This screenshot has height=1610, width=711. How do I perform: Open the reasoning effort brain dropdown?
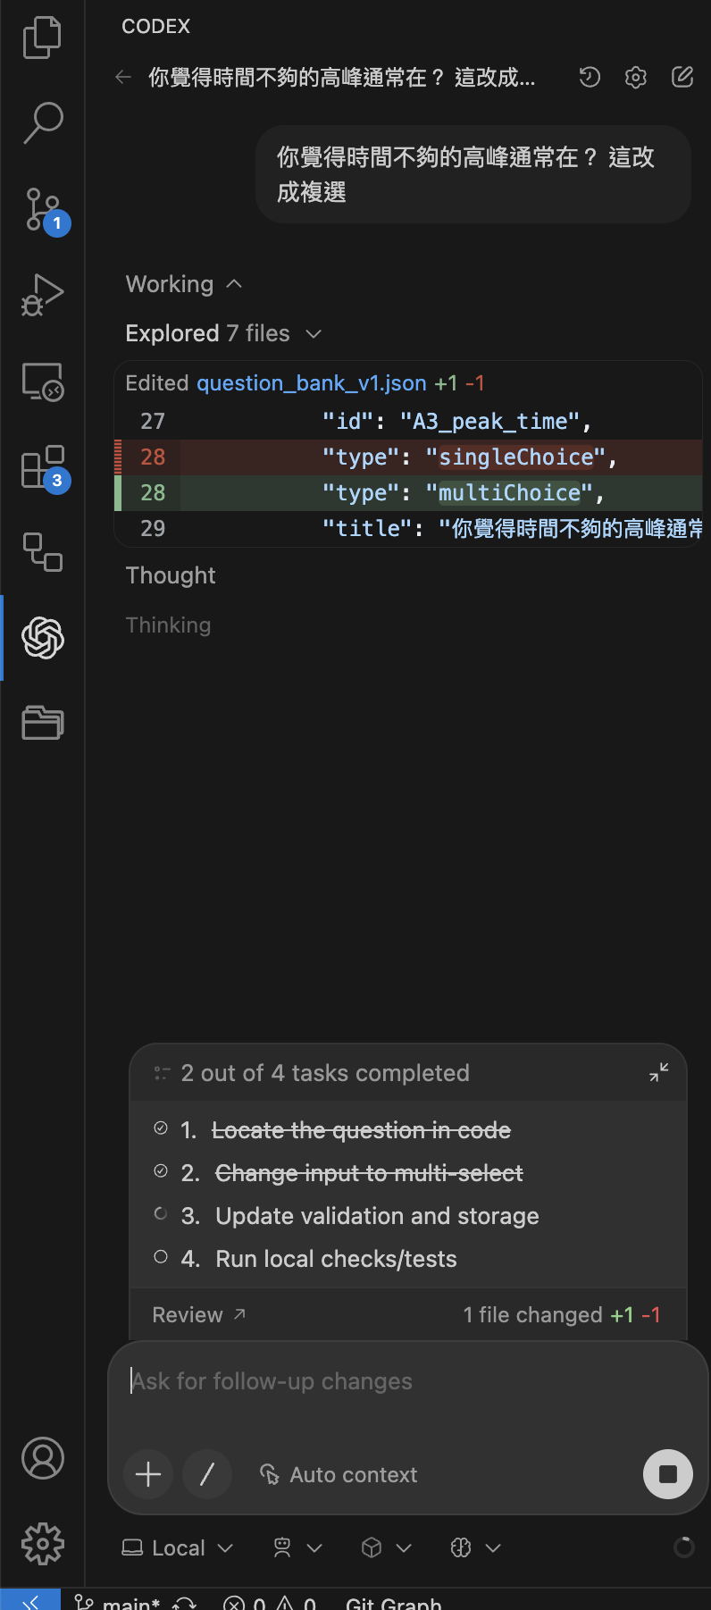(475, 1548)
